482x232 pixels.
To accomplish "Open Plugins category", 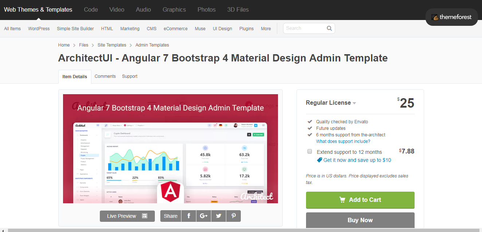I will pyautogui.click(x=247, y=29).
